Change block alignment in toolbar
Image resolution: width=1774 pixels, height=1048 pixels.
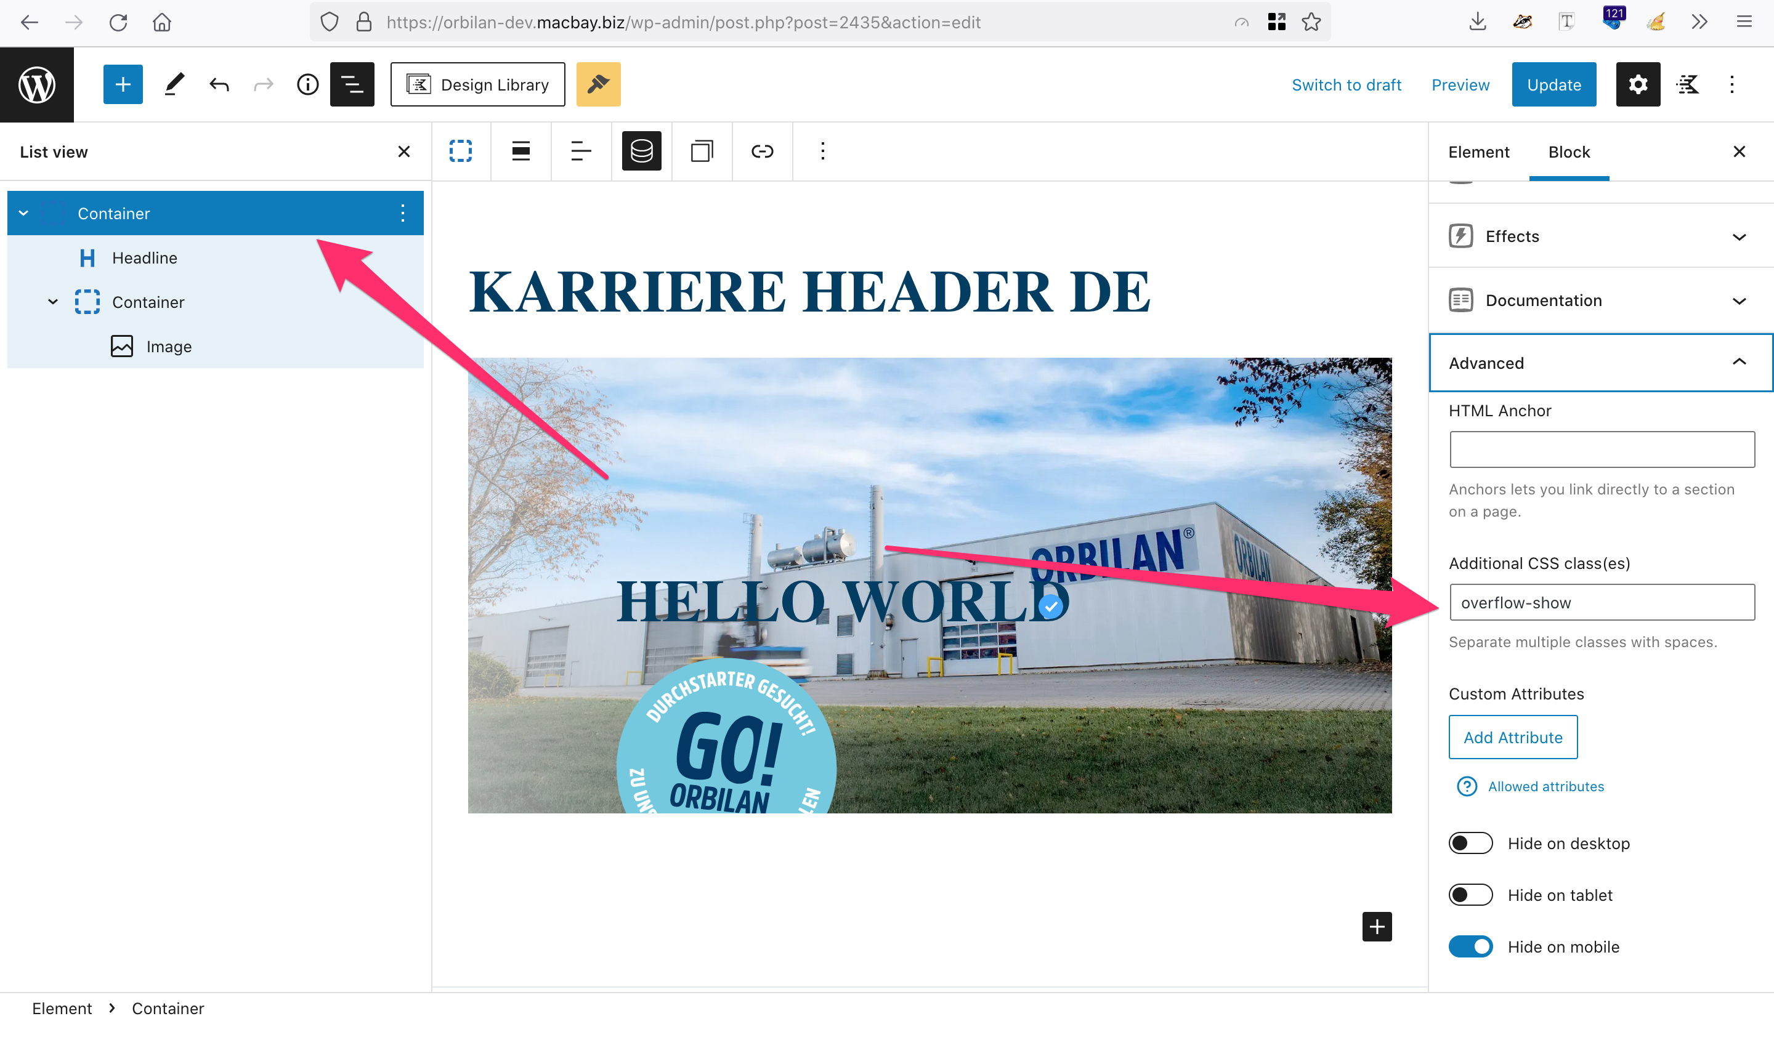[x=520, y=151]
